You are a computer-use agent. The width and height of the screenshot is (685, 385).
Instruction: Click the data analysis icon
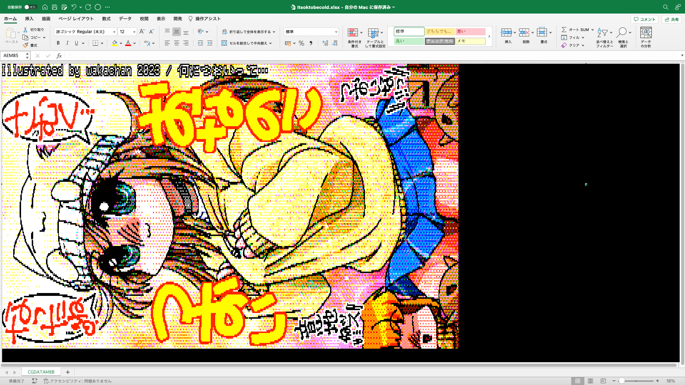pos(646,33)
